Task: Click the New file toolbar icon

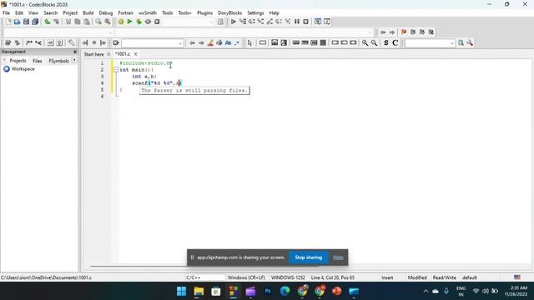Action: point(8,22)
